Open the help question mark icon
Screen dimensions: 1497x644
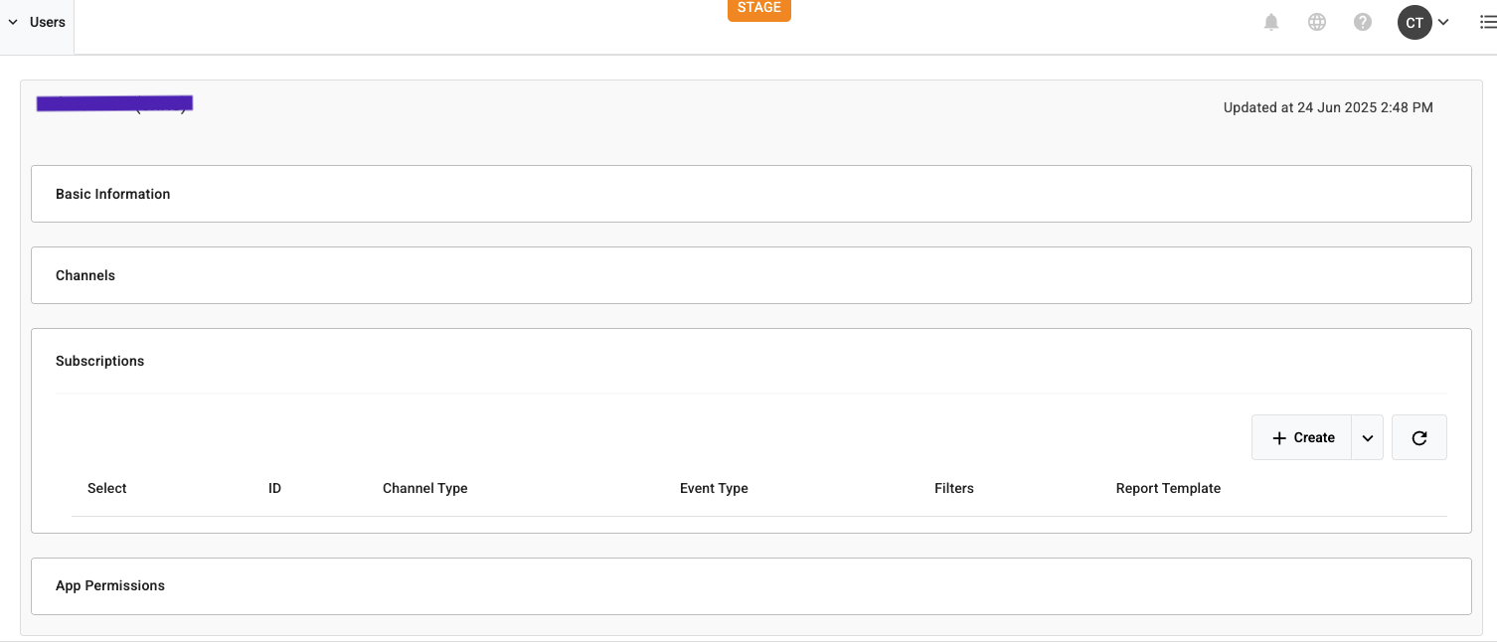point(1363,22)
